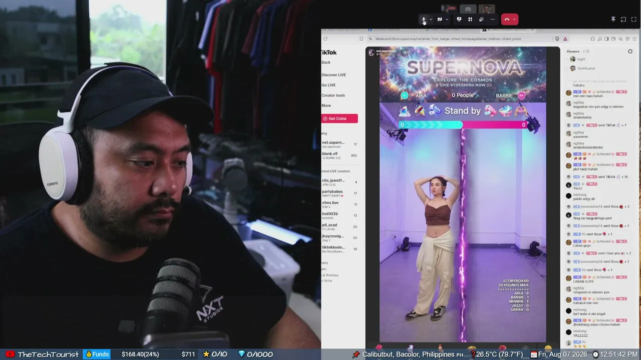
Task: Click the YouTube icon beside TheTechTourist
Action: (10, 354)
